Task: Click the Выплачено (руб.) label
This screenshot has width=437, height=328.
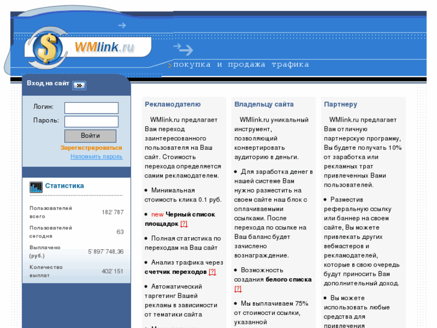Action: 45,252
